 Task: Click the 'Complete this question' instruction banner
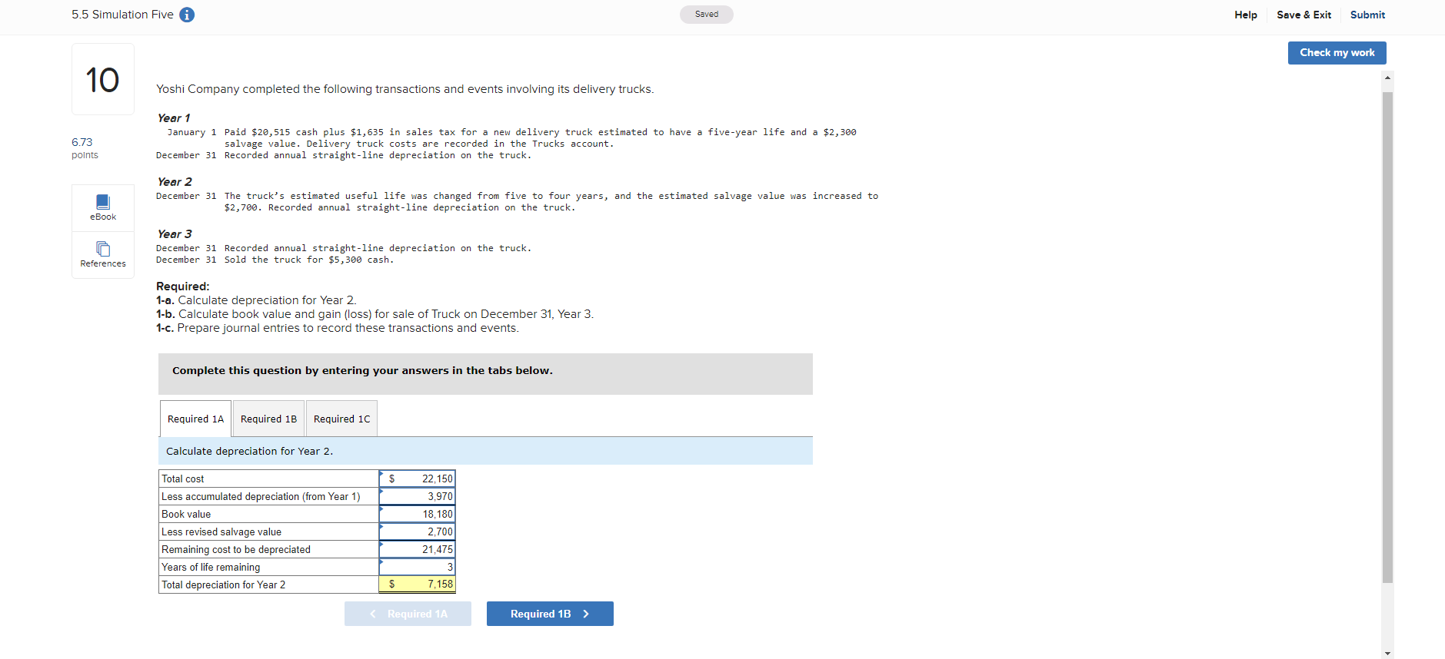tap(485, 374)
